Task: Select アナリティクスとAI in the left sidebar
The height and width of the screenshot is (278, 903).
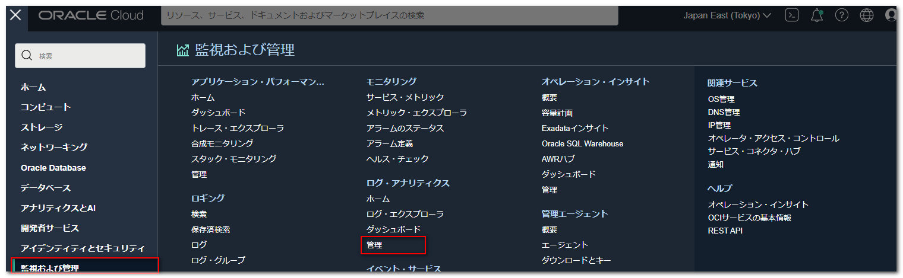Action: pyautogui.click(x=58, y=208)
